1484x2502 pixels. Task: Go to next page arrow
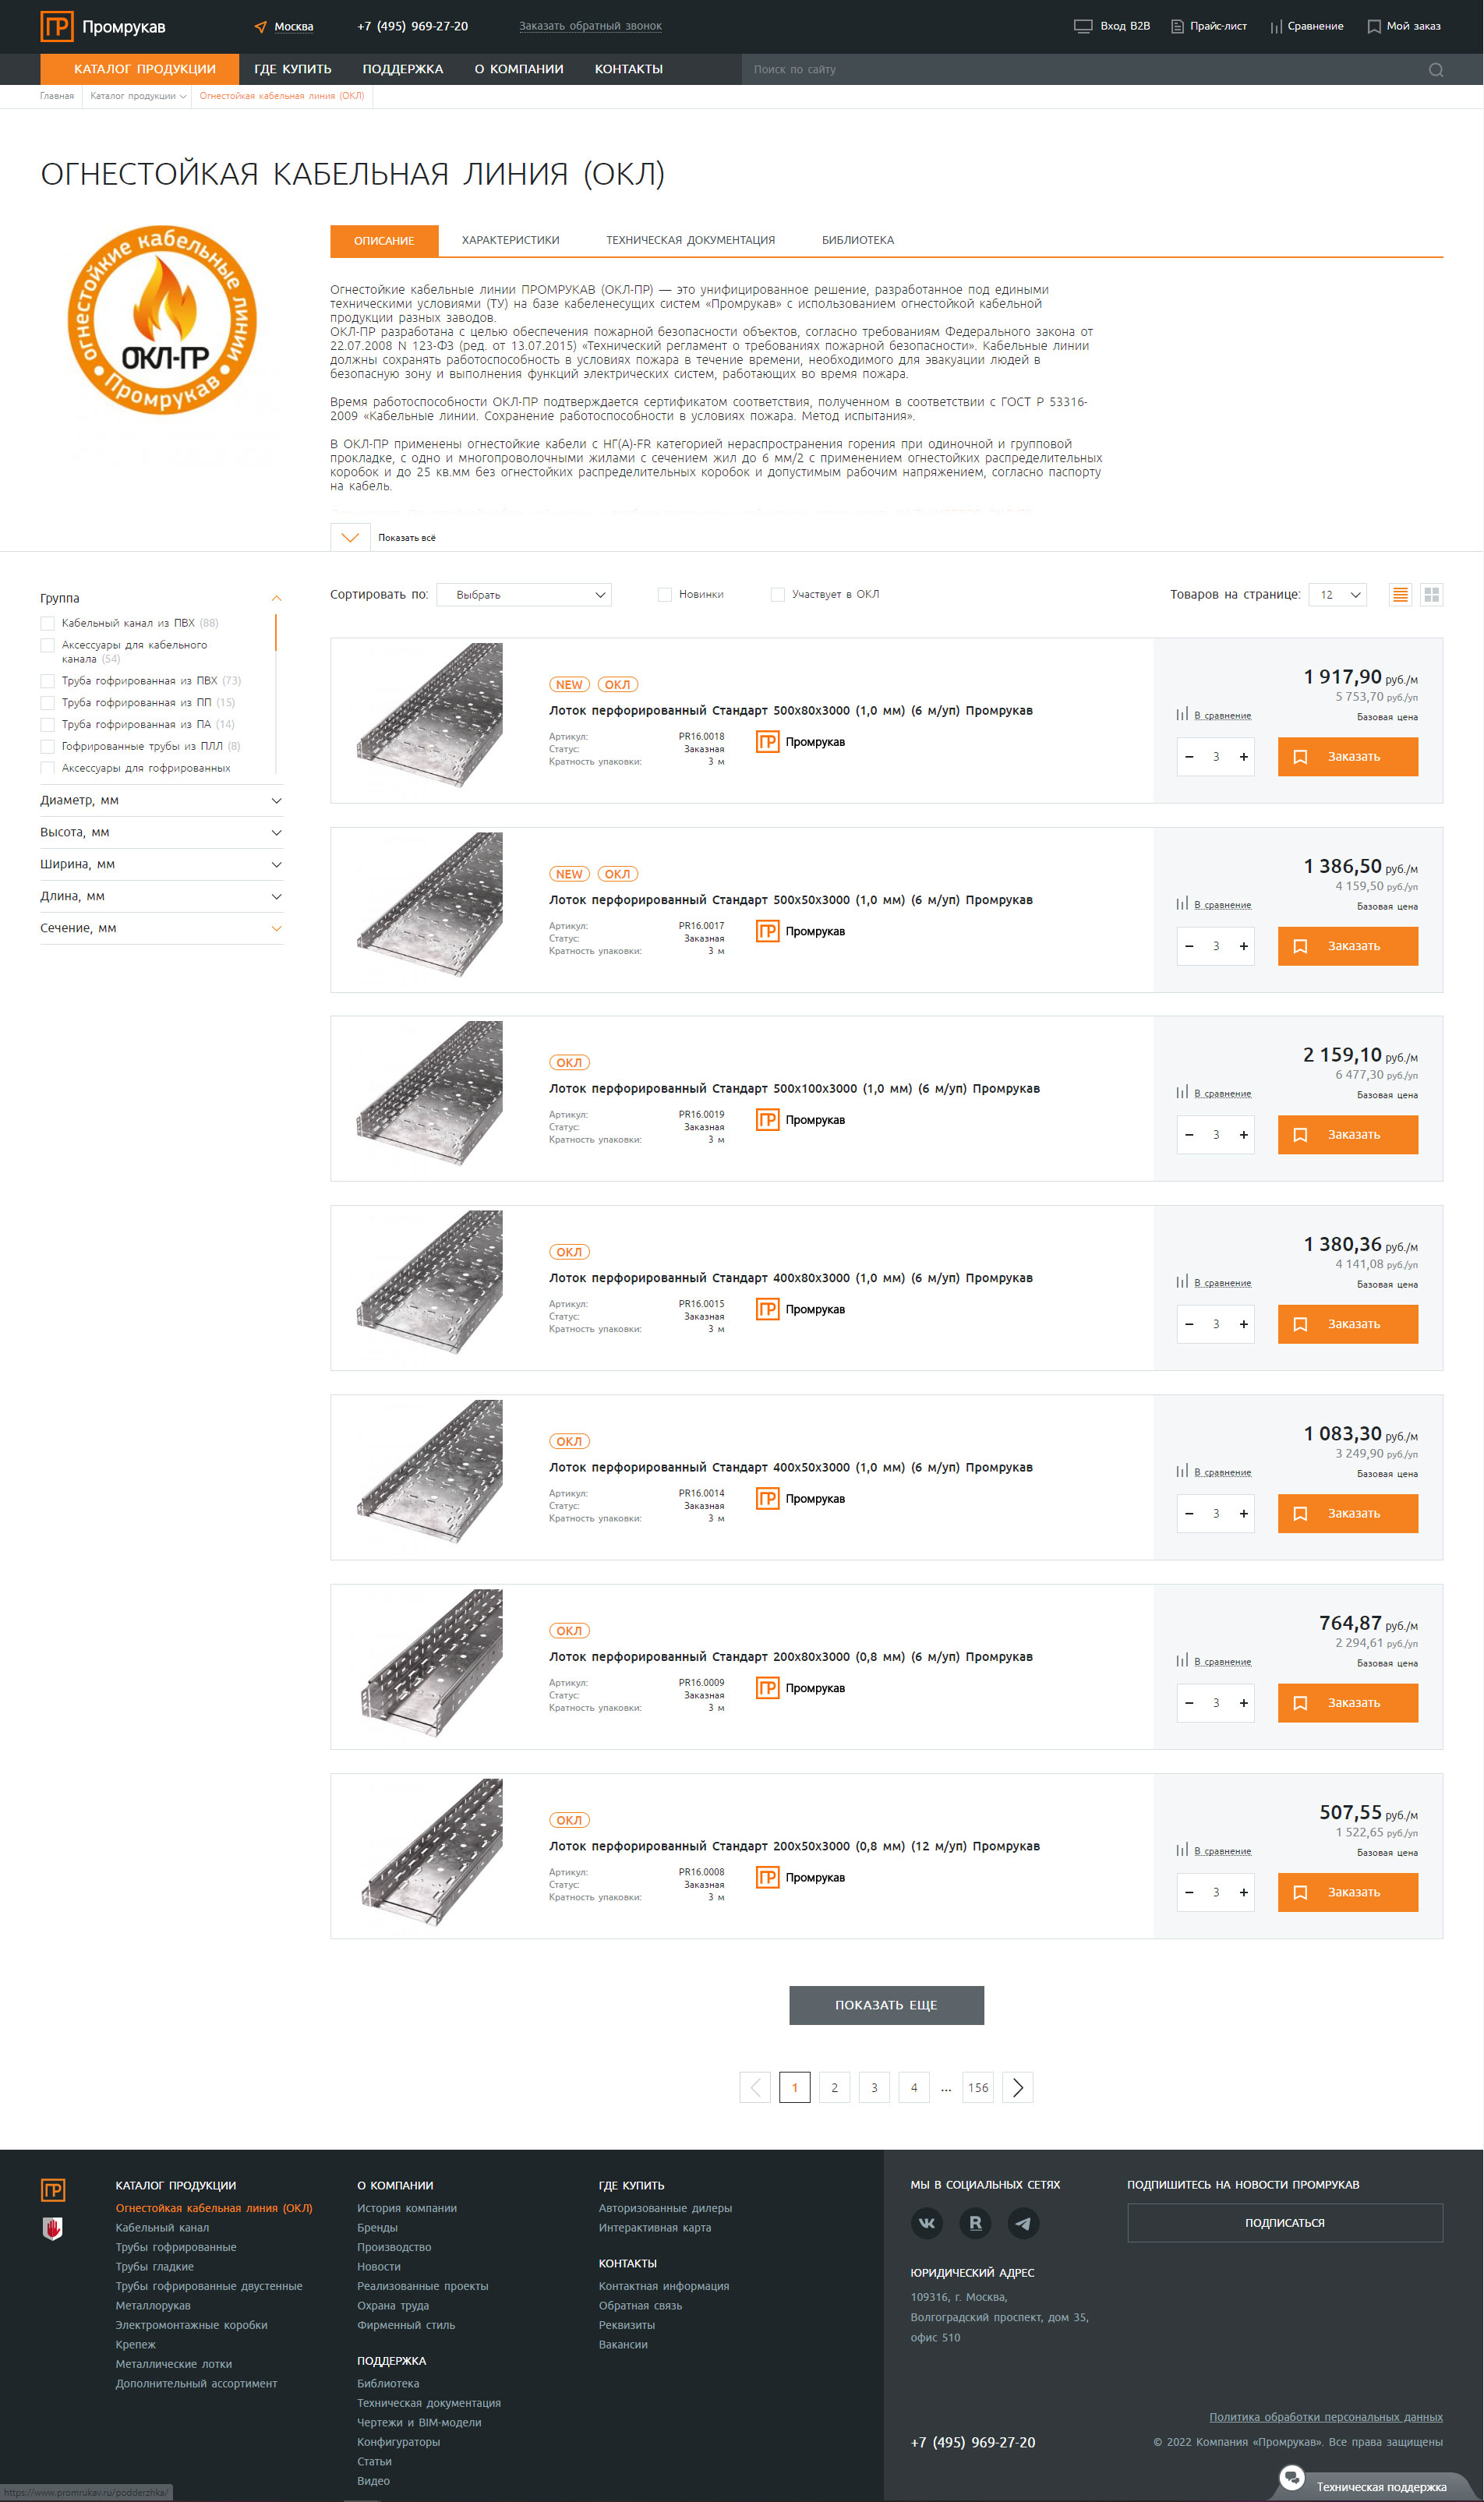coord(1017,2087)
